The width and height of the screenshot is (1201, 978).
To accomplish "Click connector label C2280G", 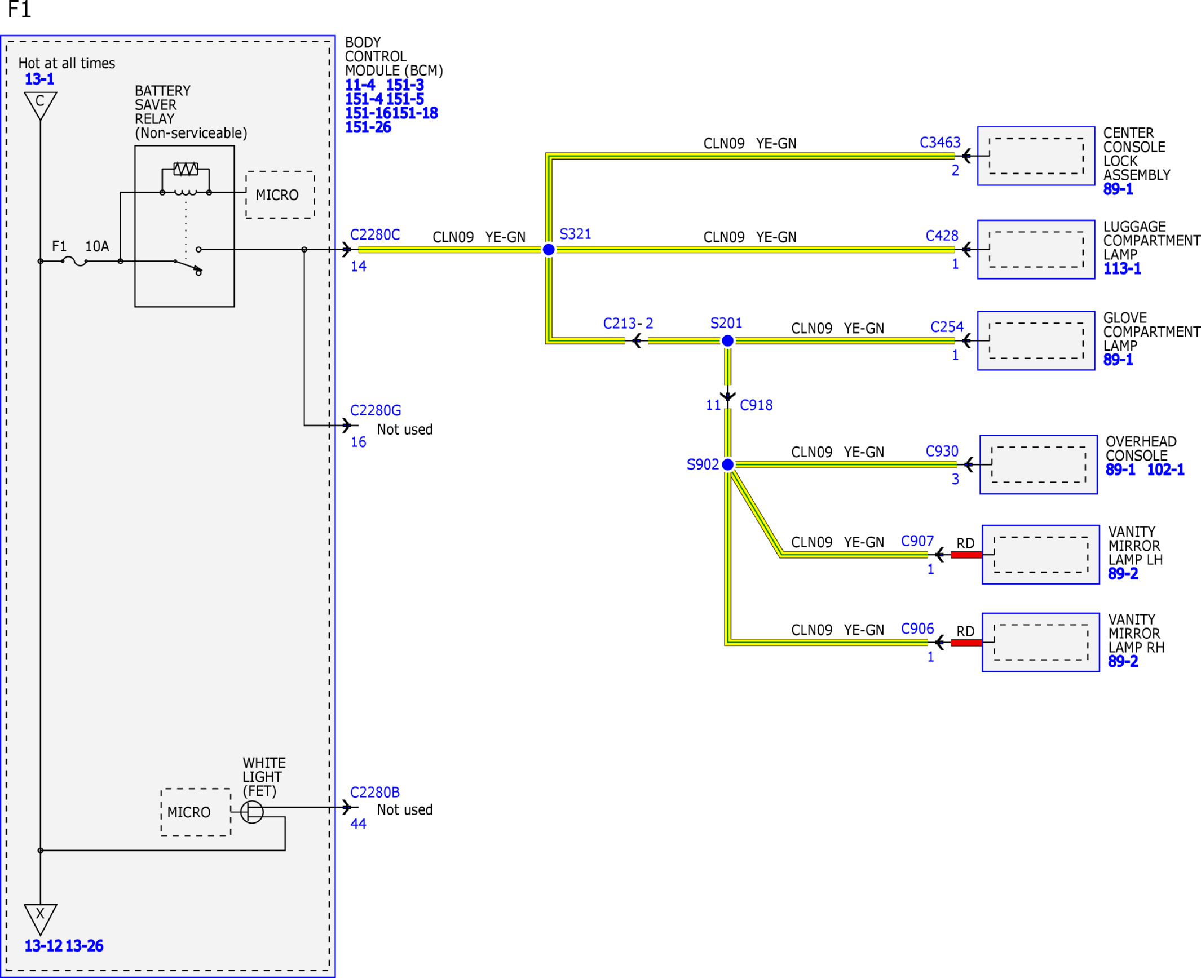I will click(x=376, y=410).
